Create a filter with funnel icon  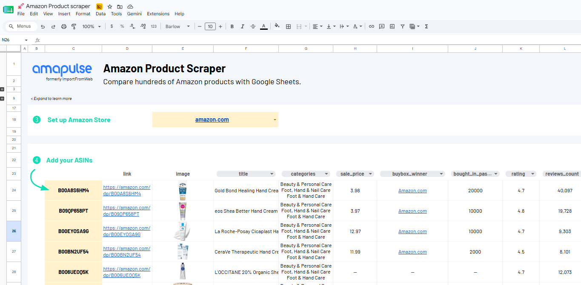pyautogui.click(x=403, y=26)
